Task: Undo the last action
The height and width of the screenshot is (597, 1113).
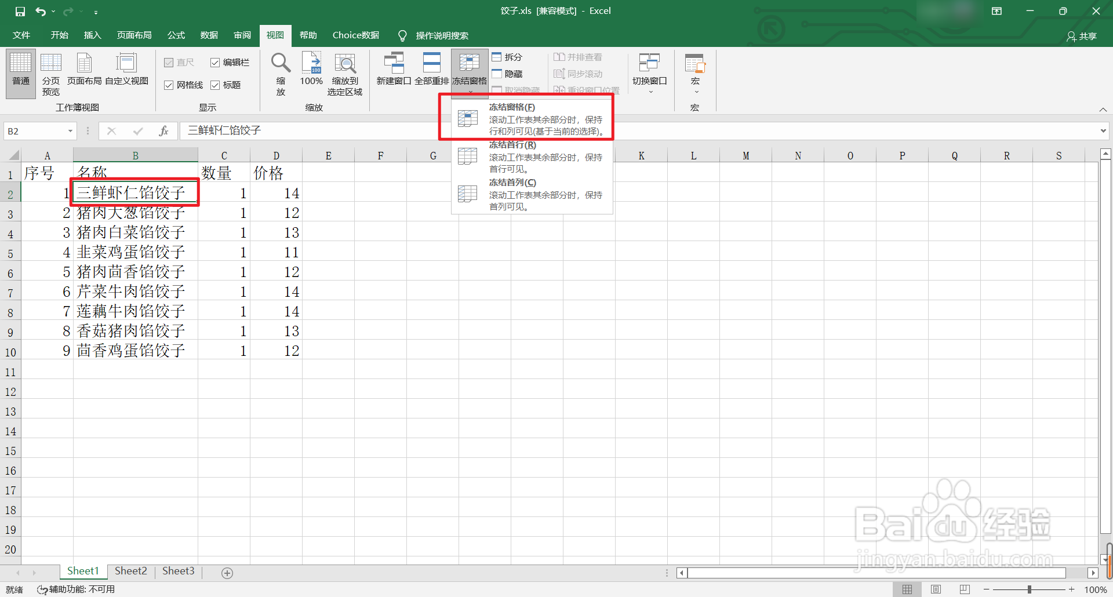Action: tap(40, 11)
